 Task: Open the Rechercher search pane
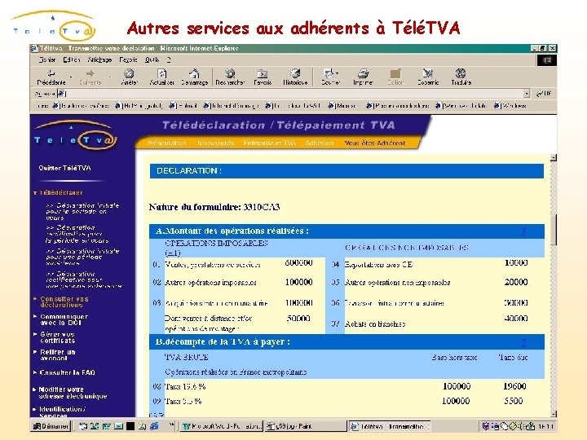click(x=230, y=77)
